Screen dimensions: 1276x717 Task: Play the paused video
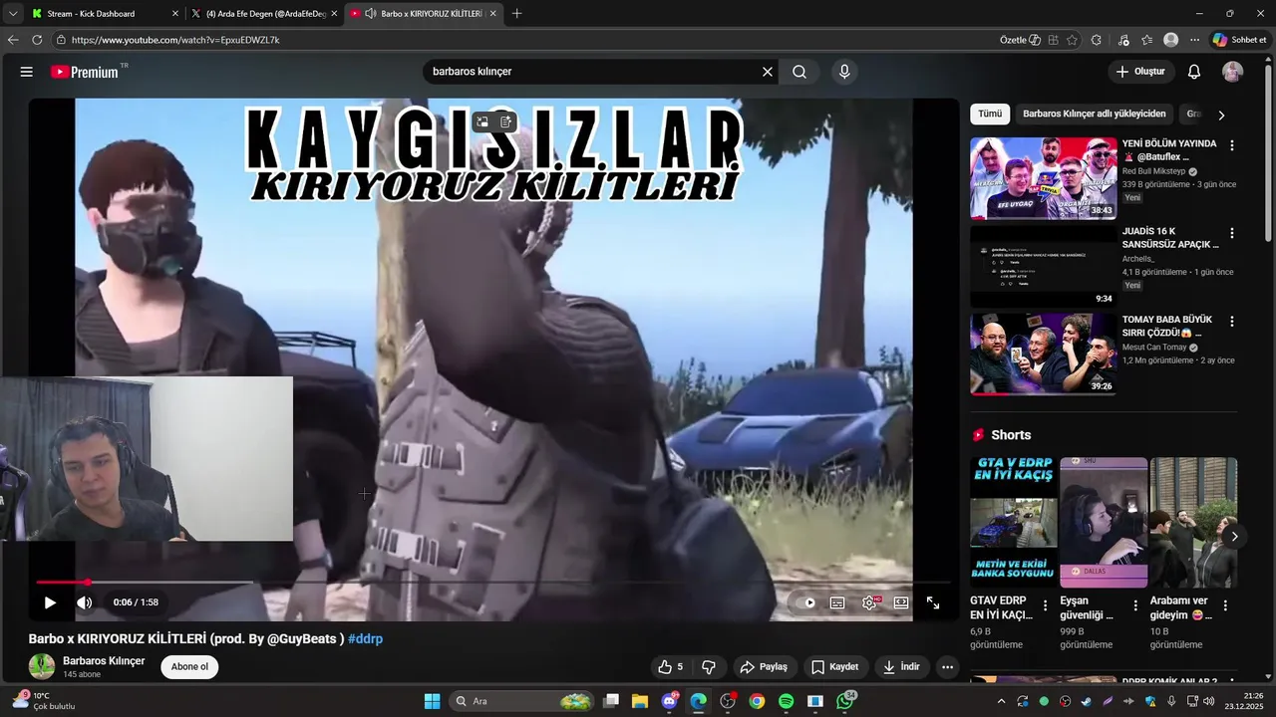pos(50,602)
